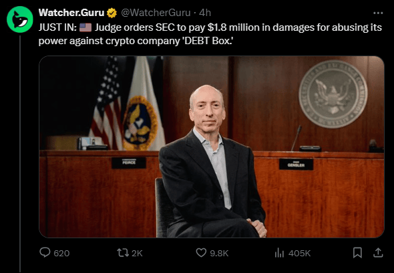
Task: Click the 9.8K likes count
Action: [219, 253]
